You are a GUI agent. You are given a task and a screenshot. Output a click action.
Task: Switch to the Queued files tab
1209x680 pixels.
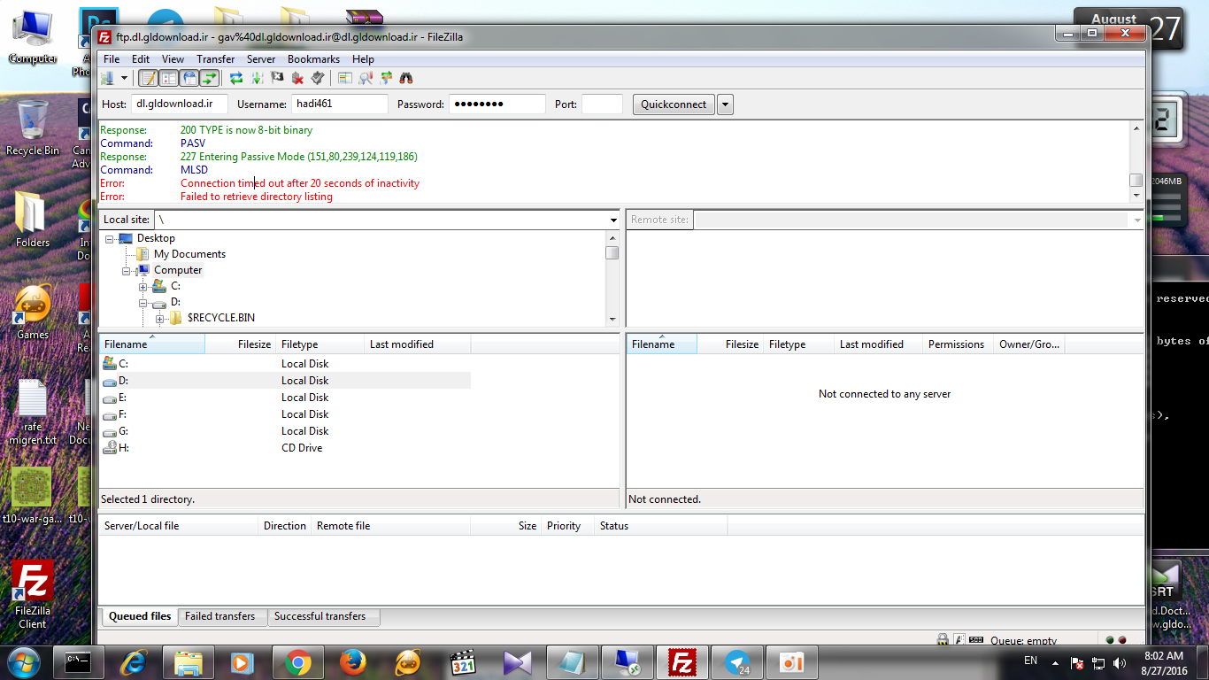click(x=139, y=616)
